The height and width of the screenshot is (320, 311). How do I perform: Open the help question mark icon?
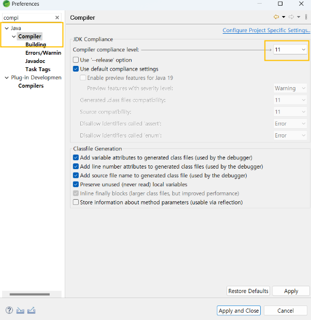pyautogui.click(x=9, y=310)
